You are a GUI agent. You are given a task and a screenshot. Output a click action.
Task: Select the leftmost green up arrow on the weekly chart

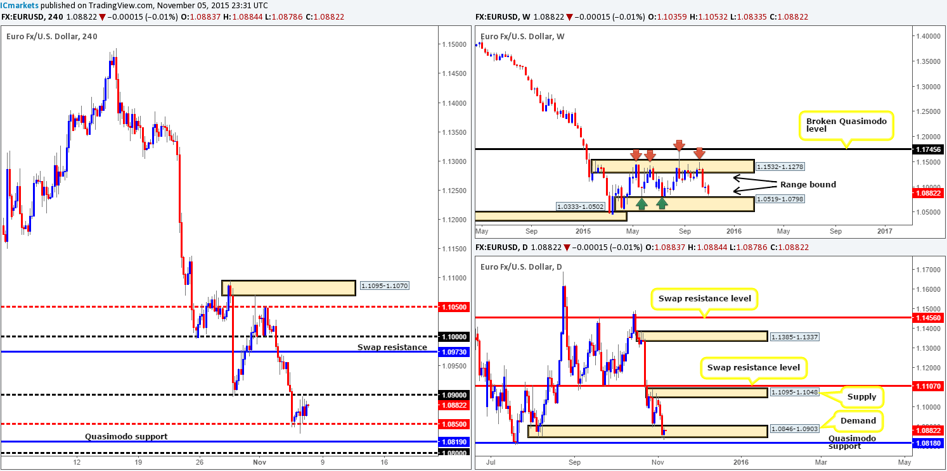pos(642,203)
